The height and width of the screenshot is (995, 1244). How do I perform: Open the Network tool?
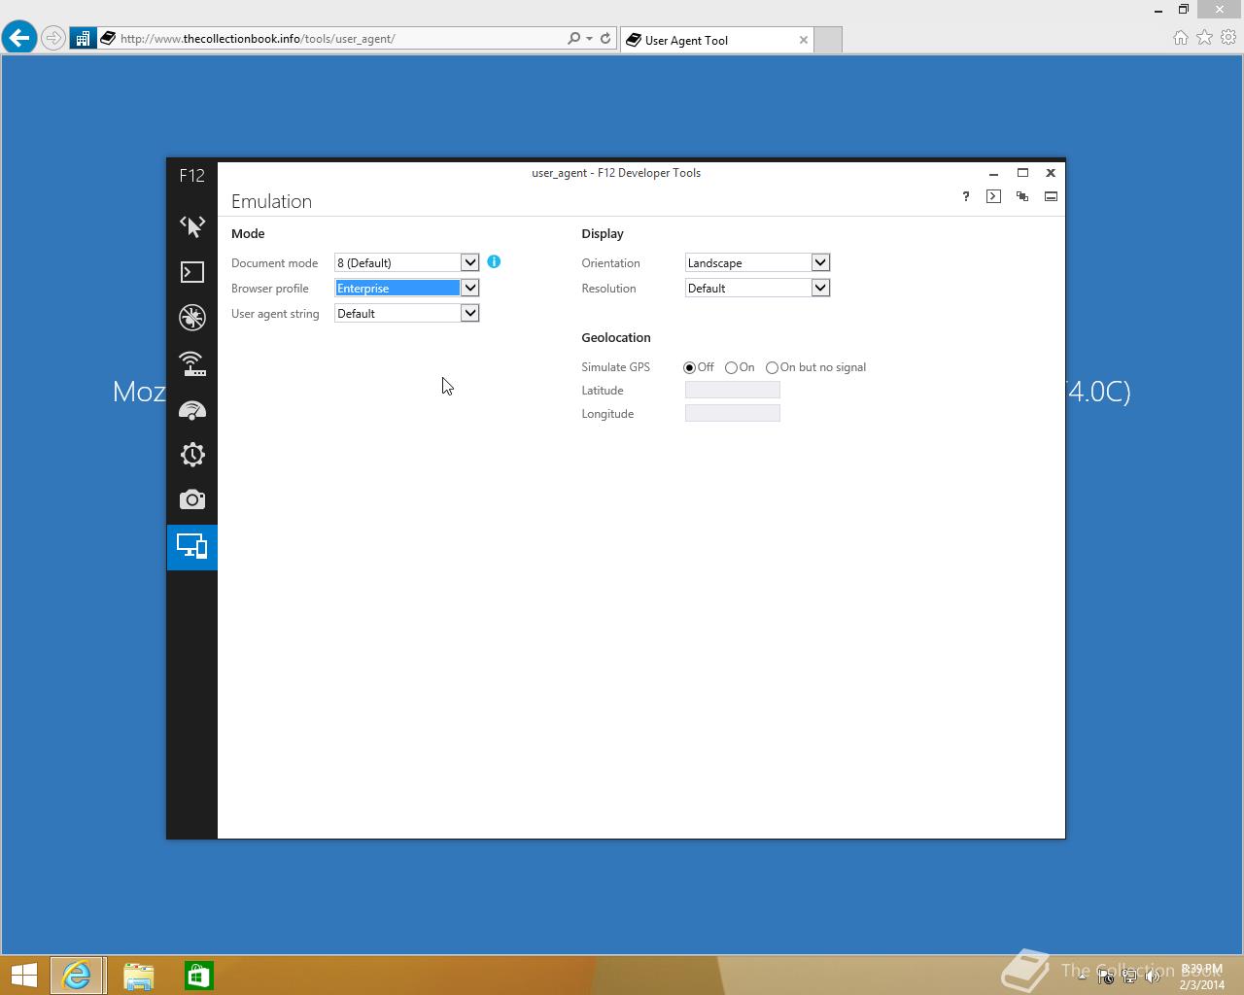pos(192,363)
